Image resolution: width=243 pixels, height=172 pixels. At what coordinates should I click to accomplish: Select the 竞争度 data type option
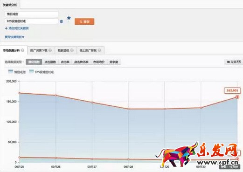point(114,62)
